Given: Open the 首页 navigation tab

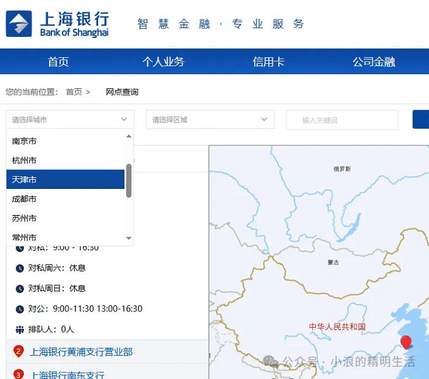Looking at the screenshot, I should [58, 61].
